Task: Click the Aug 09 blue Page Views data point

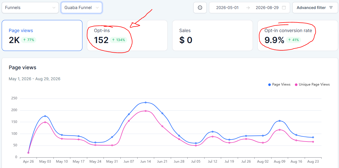Action: click(279, 121)
